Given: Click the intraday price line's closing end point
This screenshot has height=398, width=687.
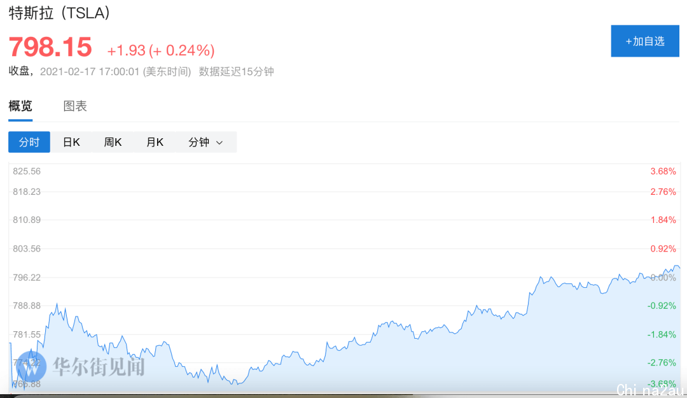Looking at the screenshot, I should [x=679, y=267].
